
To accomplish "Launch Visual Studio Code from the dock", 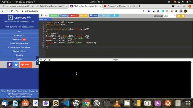I will (66, 103).
